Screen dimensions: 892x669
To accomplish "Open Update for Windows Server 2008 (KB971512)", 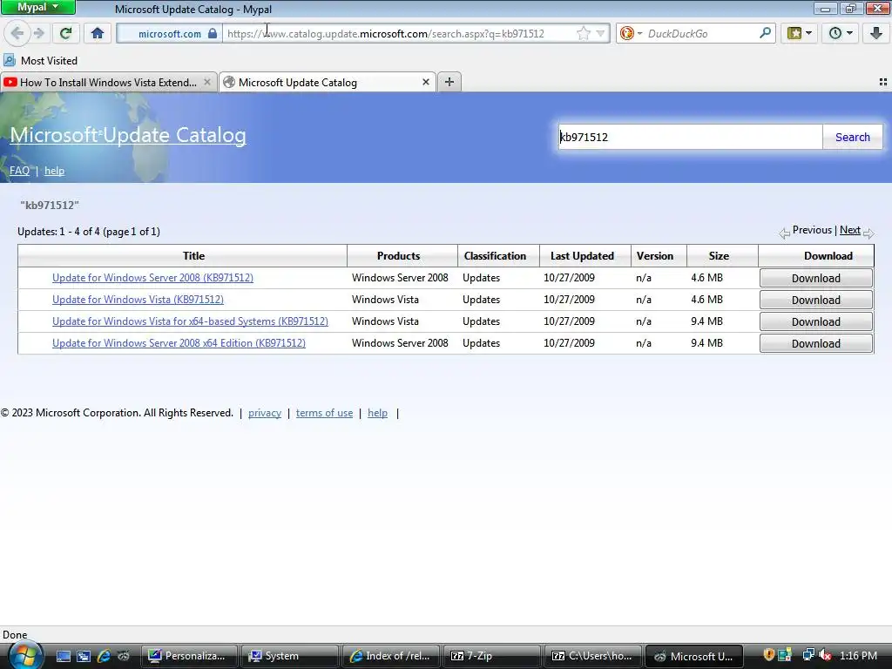I will tap(152, 278).
